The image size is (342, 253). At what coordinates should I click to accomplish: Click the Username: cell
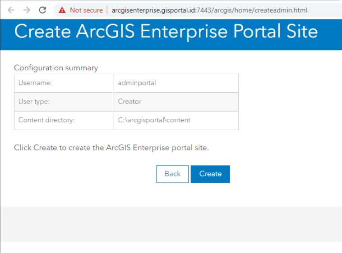[64, 83]
